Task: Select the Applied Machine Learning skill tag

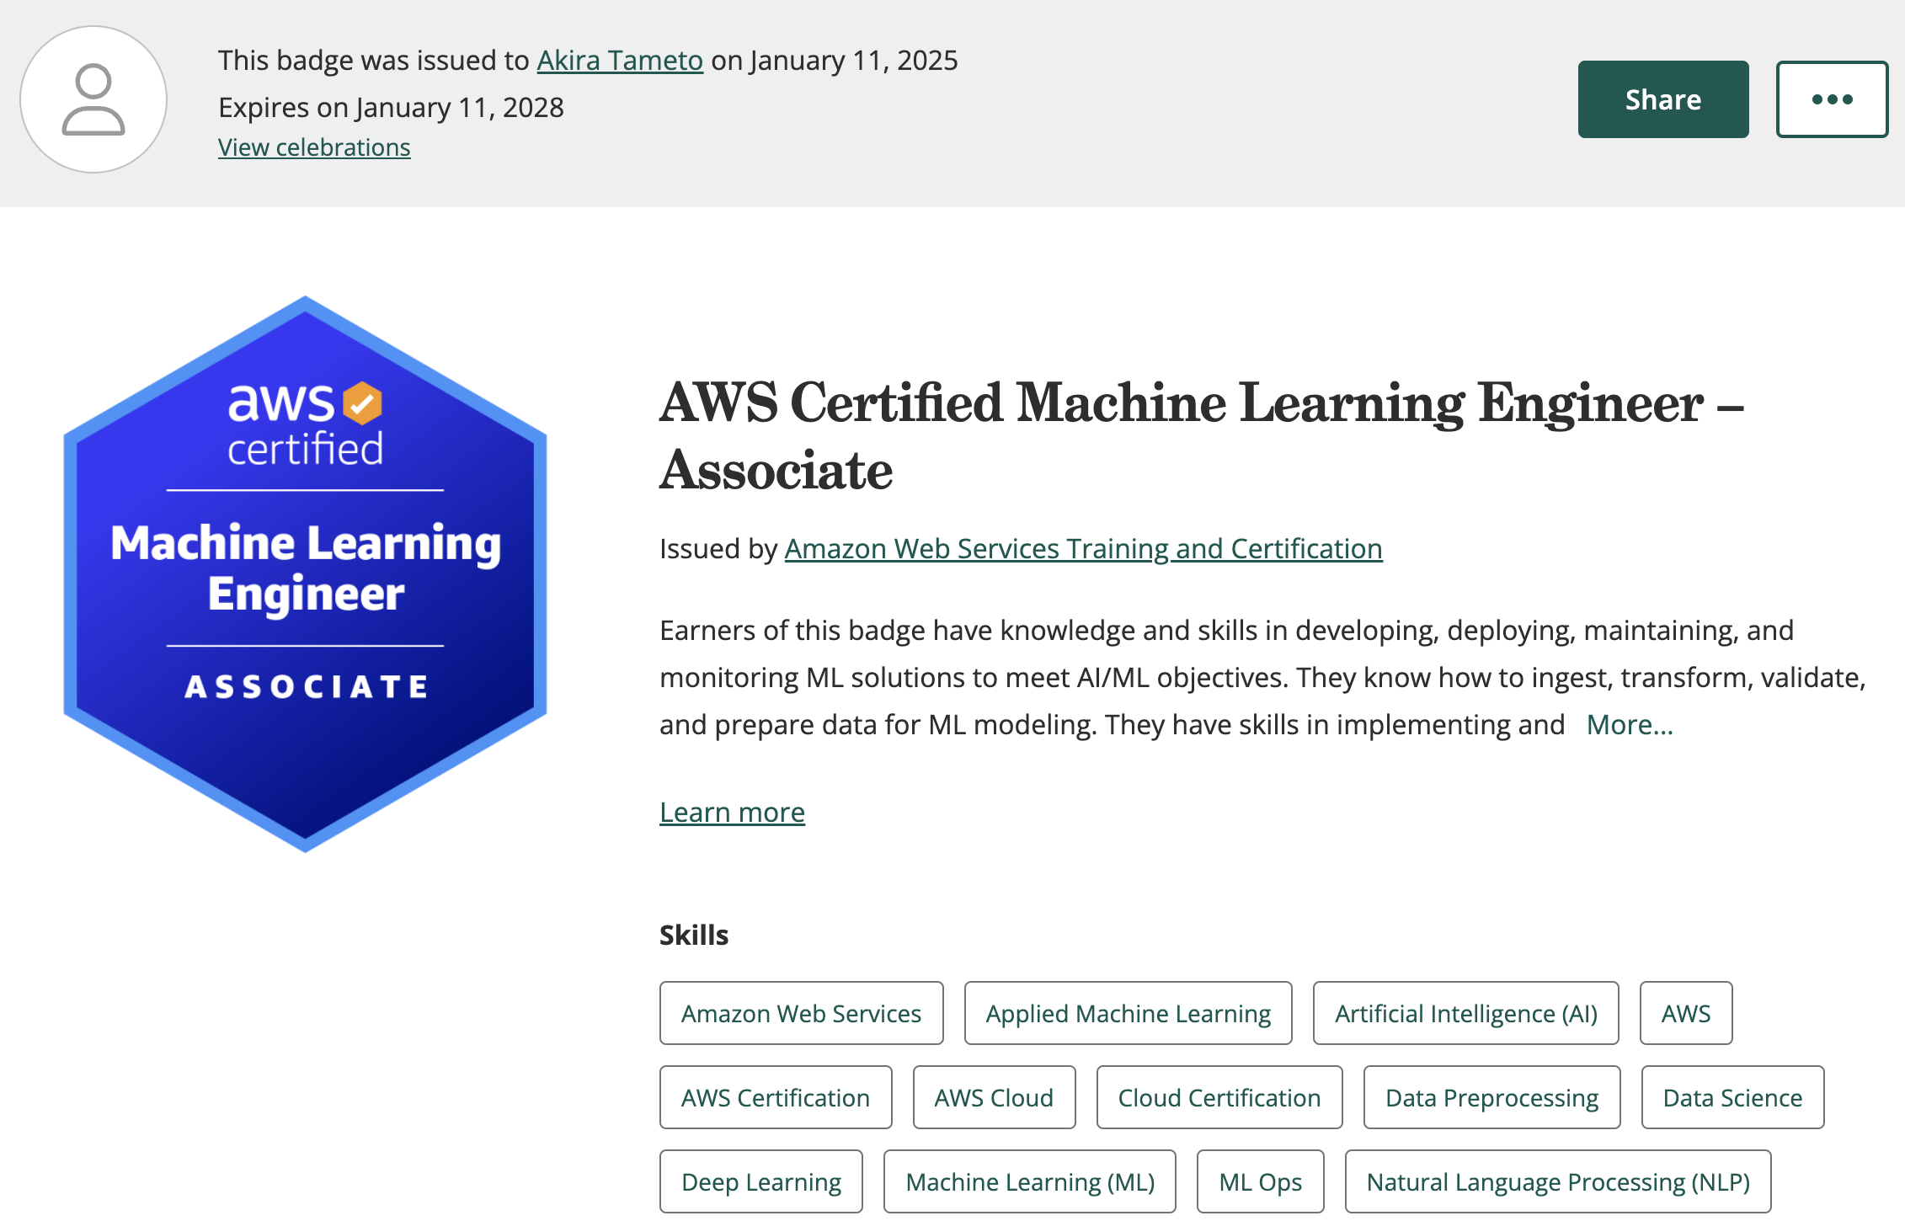Action: click(1128, 1013)
